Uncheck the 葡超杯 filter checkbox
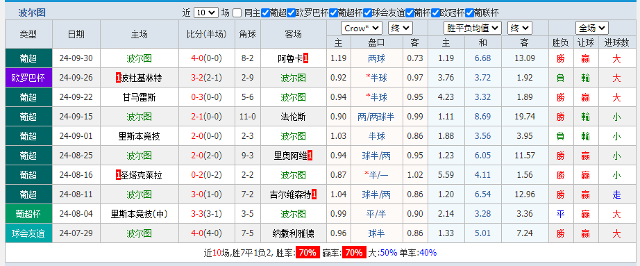Screen dimensions: 640x266 333,13
